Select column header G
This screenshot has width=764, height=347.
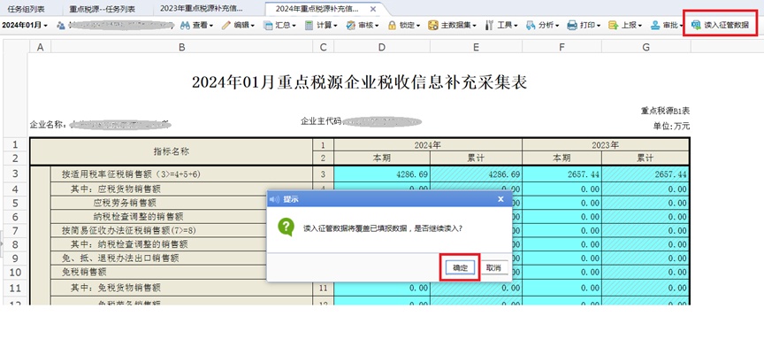[646, 47]
